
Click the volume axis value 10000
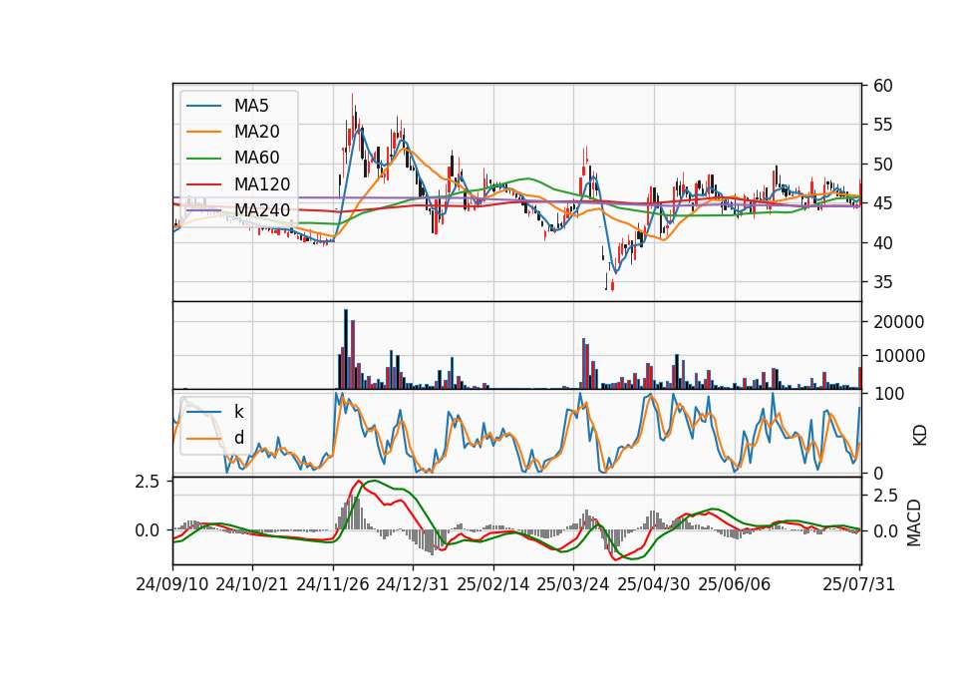coord(898,356)
